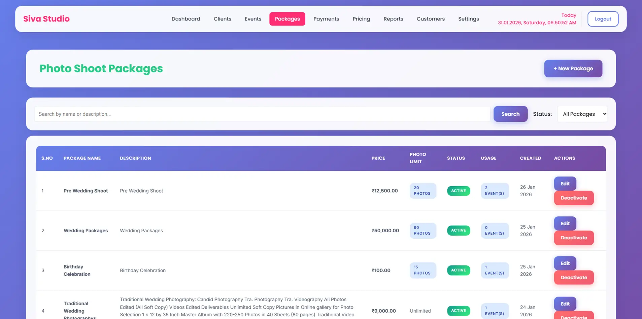Screen dimensions: 642x319
Task: Open the Payments section
Action: tap(326, 19)
